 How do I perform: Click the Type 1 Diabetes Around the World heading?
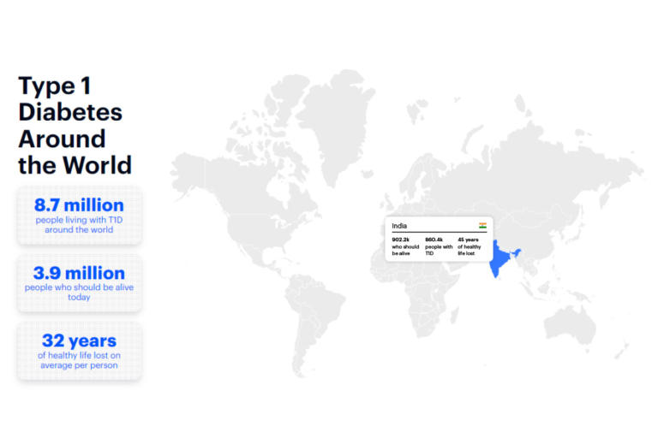tap(75, 125)
